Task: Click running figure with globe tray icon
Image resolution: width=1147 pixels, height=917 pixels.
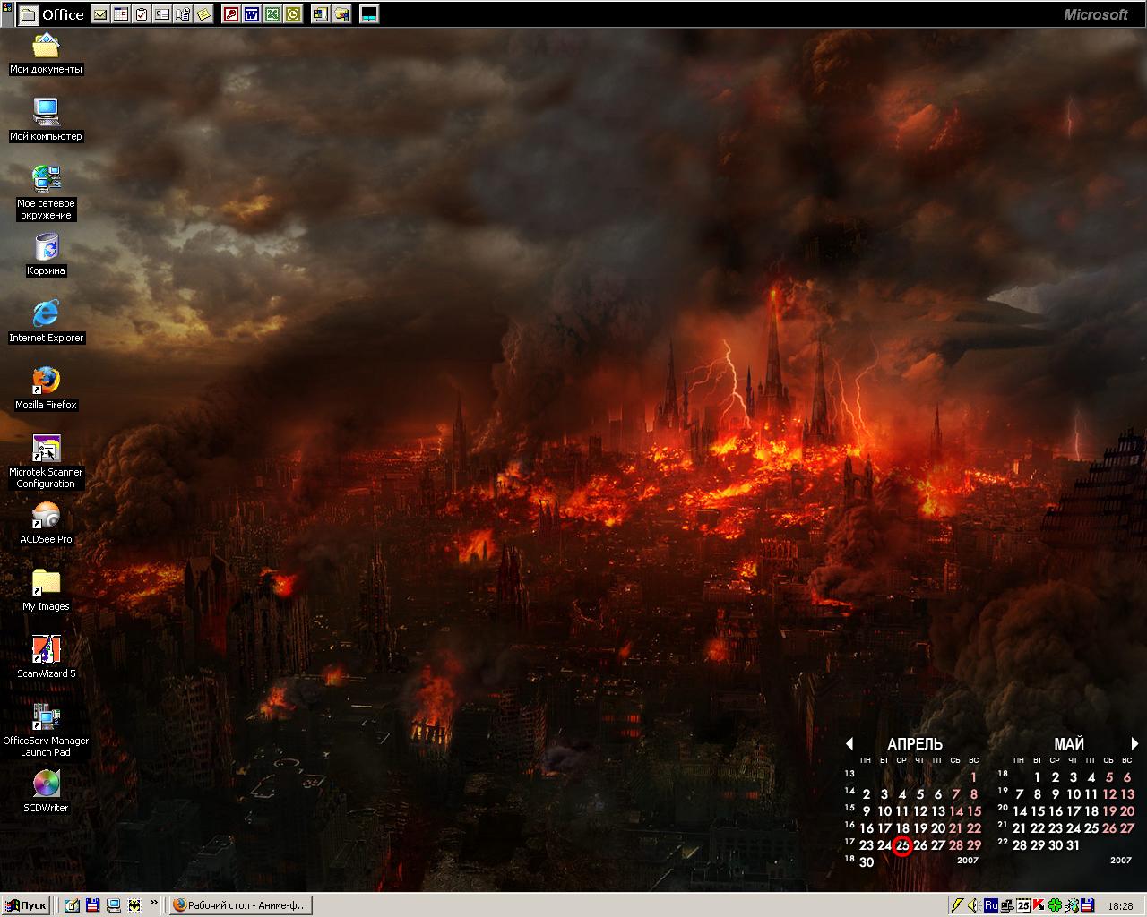Action: pyautogui.click(x=1072, y=905)
